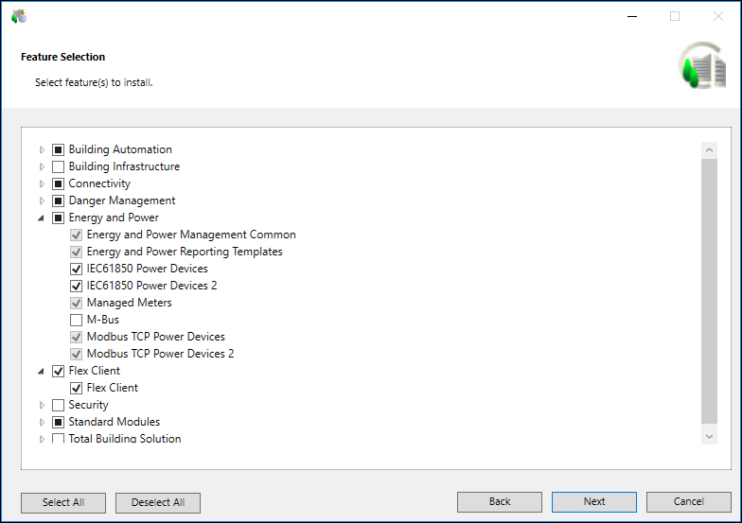Expand the Connectivity node

[42, 183]
